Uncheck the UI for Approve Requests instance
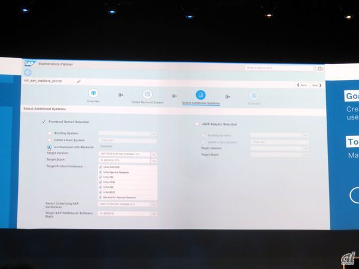This screenshot has height=269, width=359. coord(101,172)
